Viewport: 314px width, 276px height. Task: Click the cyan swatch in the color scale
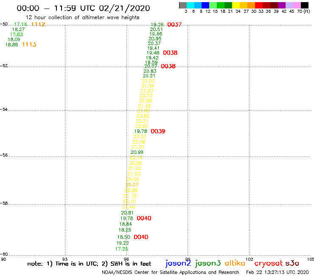191,5
